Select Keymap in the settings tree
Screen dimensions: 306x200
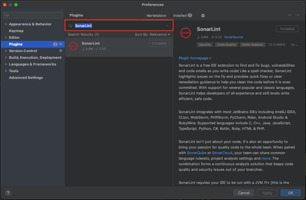point(16,31)
